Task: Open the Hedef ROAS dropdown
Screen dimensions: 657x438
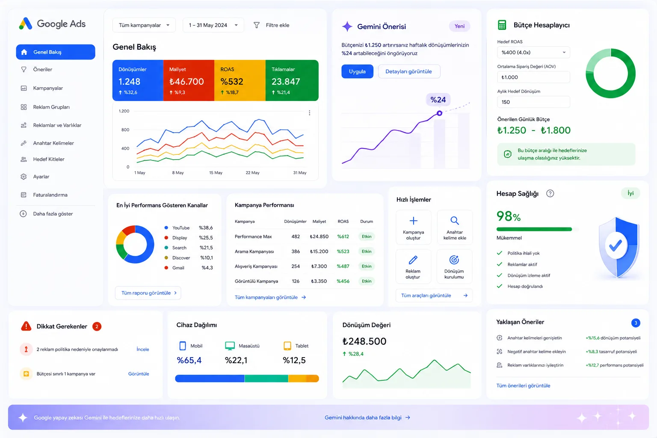Action: pyautogui.click(x=533, y=53)
